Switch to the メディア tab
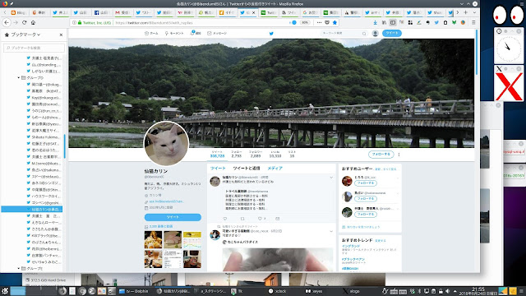Image resolution: width=526 pixels, height=296 pixels. point(275,168)
